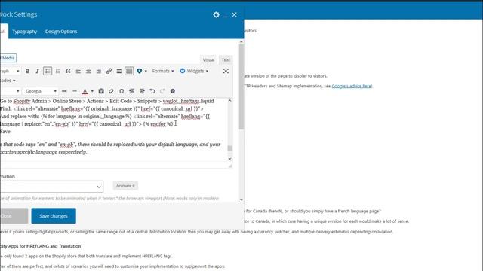Image resolution: width=483 pixels, height=271 pixels.
Task: Open the font size dropdown
Action: coord(10,91)
